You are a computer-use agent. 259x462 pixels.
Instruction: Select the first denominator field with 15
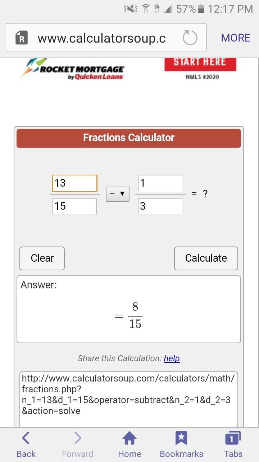[x=74, y=206]
